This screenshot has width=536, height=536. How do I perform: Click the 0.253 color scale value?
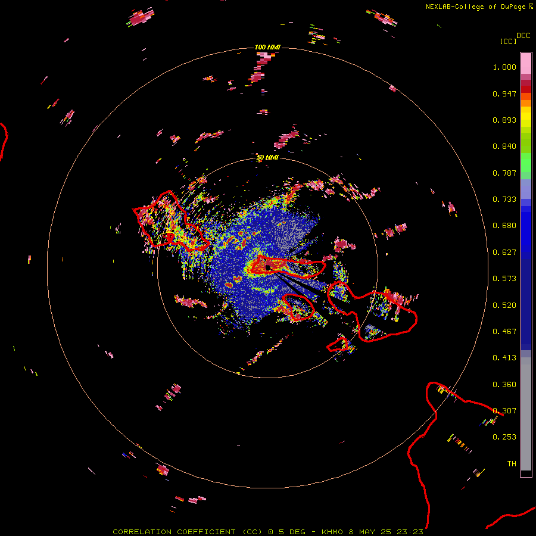pos(504,437)
